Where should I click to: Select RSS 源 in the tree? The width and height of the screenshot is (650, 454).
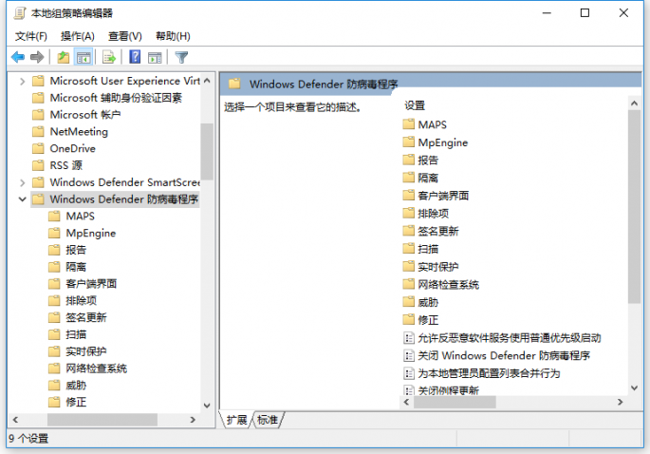[x=65, y=165]
